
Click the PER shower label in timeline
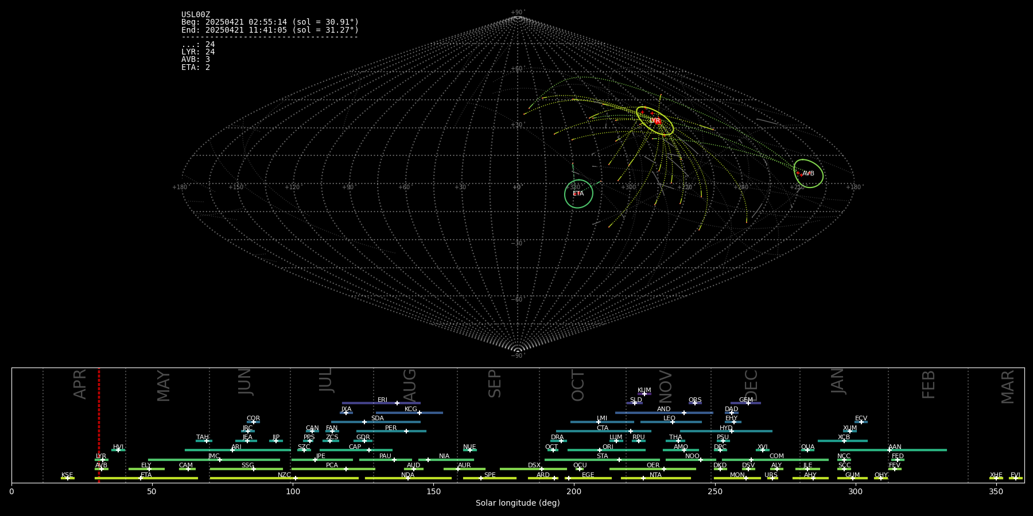tap(391, 428)
